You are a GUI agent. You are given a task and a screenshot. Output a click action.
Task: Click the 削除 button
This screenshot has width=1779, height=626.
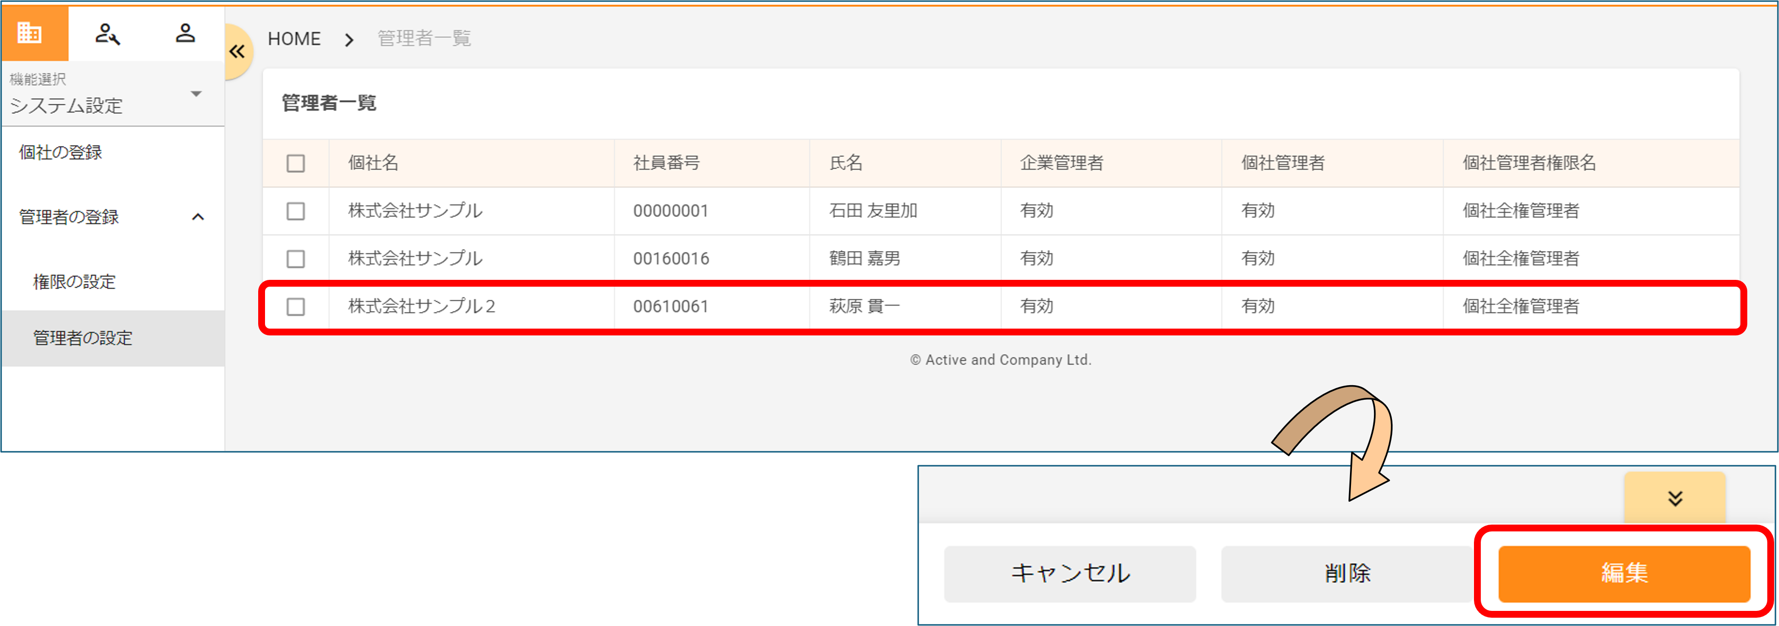1348,573
